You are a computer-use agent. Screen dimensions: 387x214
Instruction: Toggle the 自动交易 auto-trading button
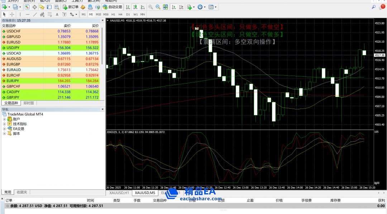coord(112,7)
